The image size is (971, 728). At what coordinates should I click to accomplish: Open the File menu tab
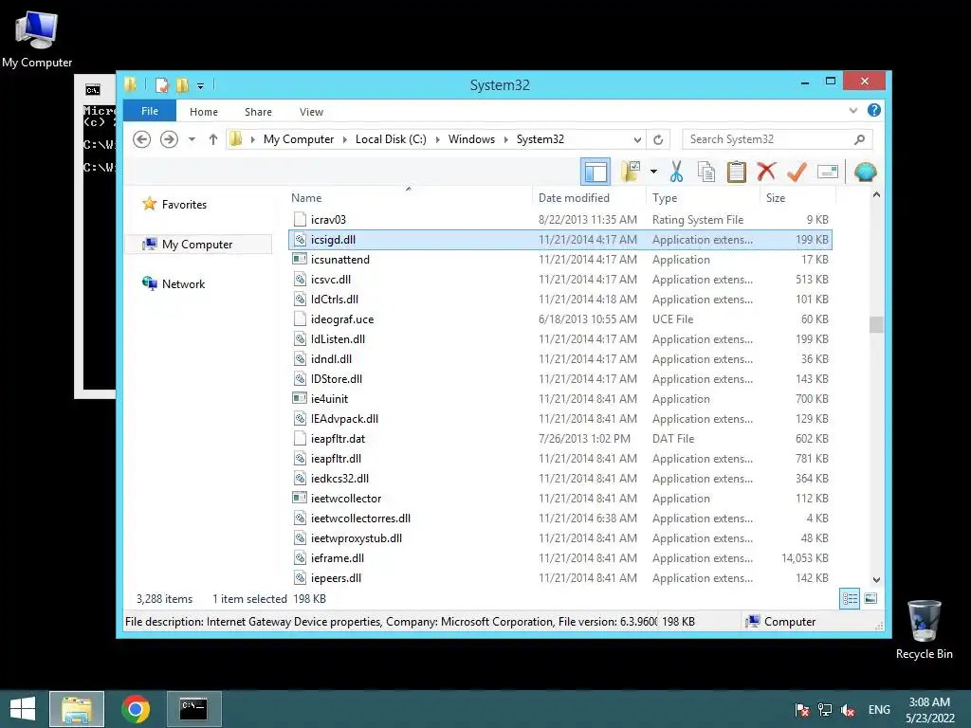[150, 111]
